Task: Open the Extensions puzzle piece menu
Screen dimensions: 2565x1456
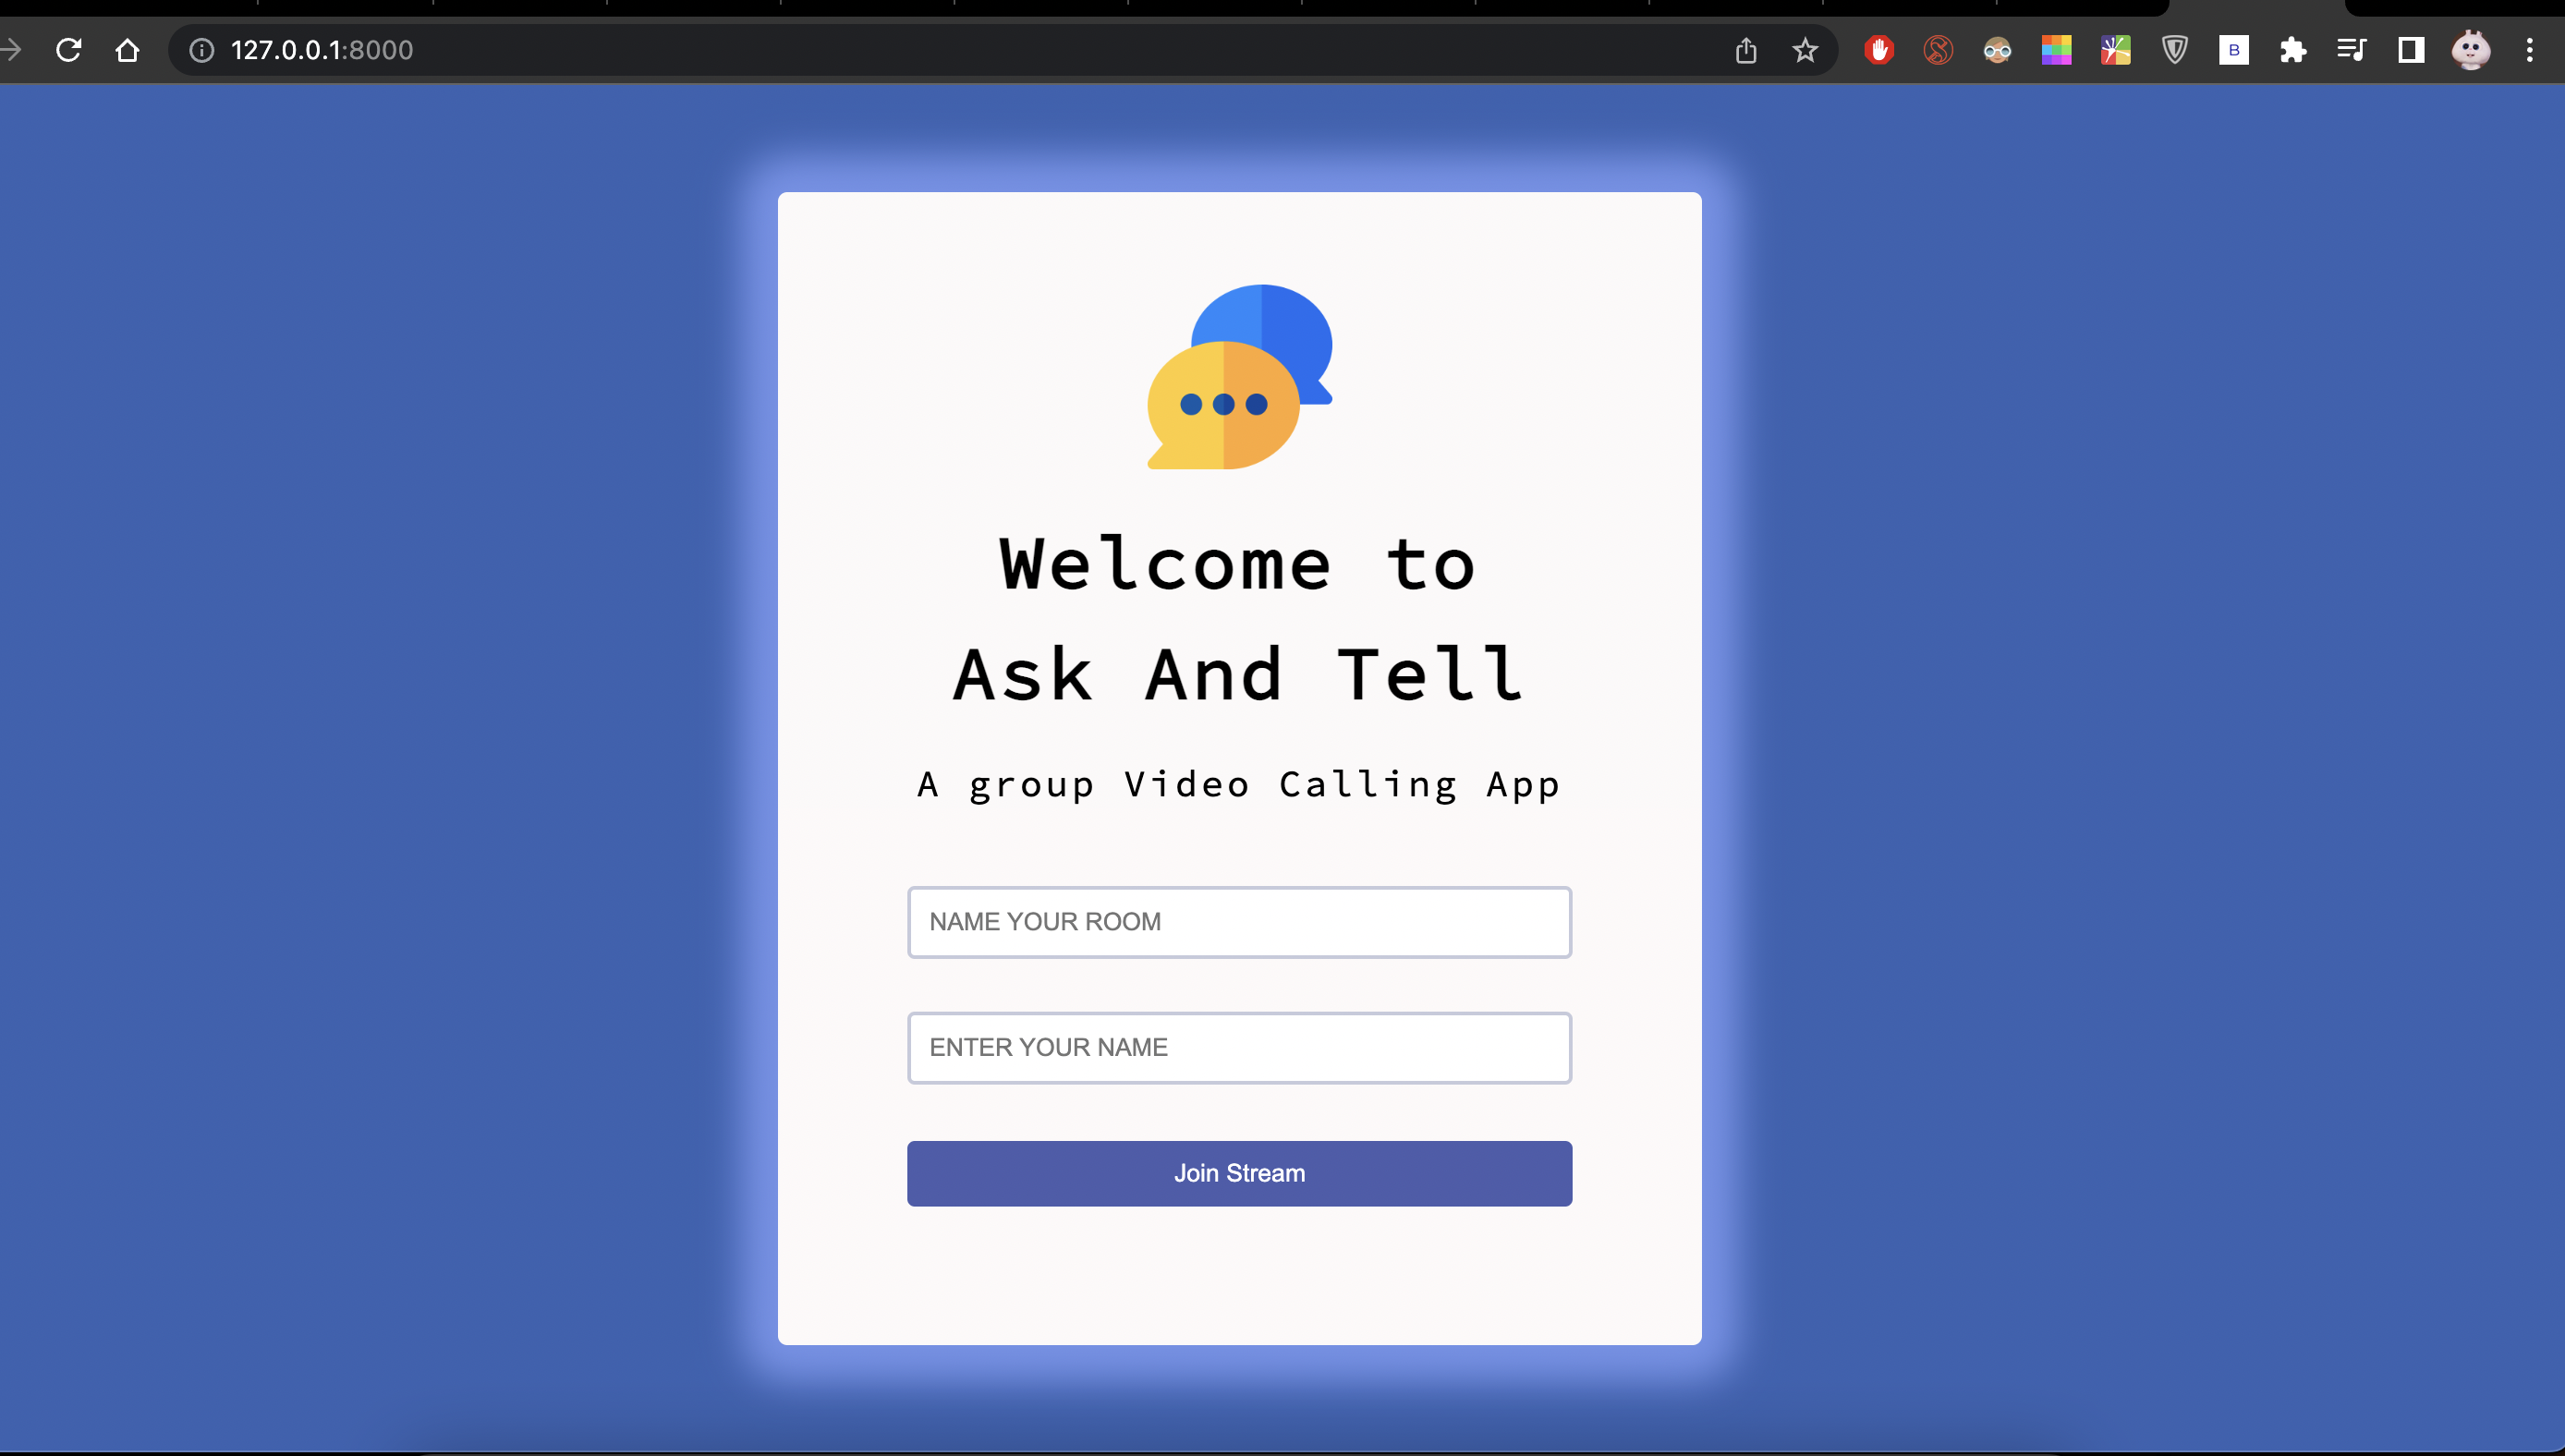Action: (x=2292, y=50)
